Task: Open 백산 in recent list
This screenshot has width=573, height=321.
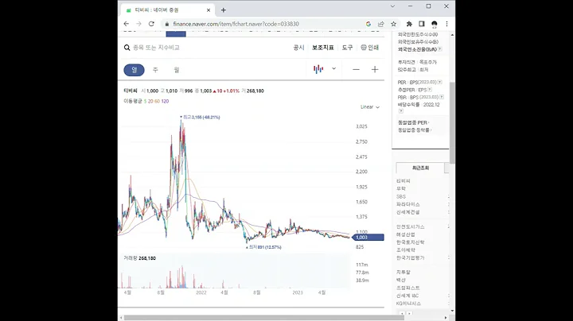Action: coord(401,280)
